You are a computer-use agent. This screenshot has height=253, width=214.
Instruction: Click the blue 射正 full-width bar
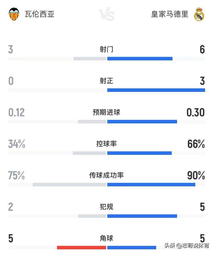pos(156,90)
